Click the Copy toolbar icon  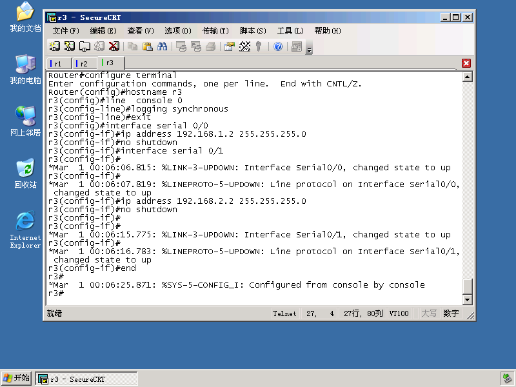tap(132, 46)
